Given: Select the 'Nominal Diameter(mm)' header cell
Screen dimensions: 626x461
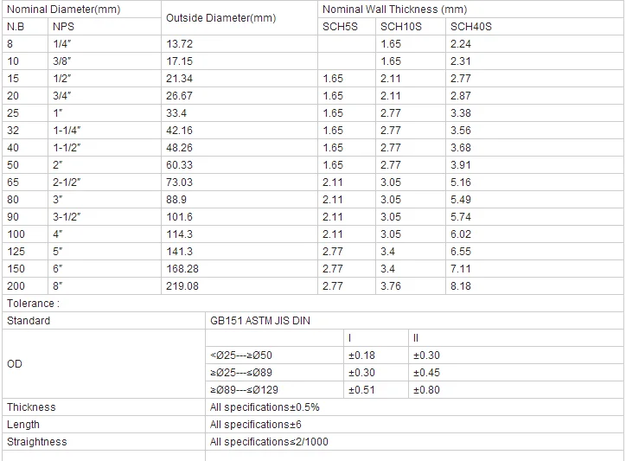Looking at the screenshot, I should pos(81,10).
